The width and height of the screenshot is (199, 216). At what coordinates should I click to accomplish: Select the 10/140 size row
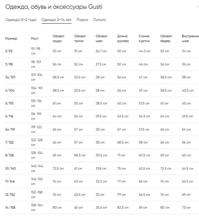pyautogui.click(x=102, y=168)
